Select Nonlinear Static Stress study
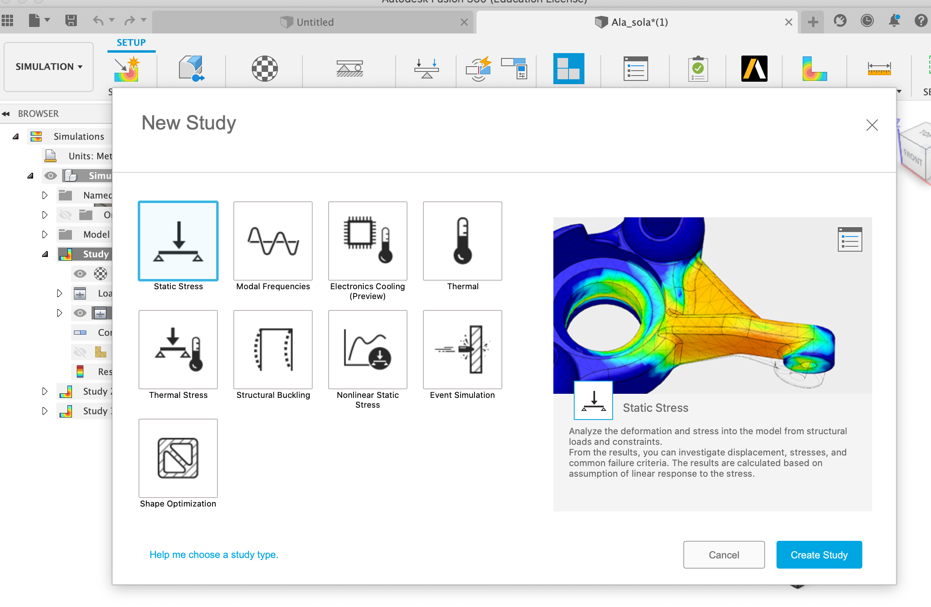 [367, 349]
